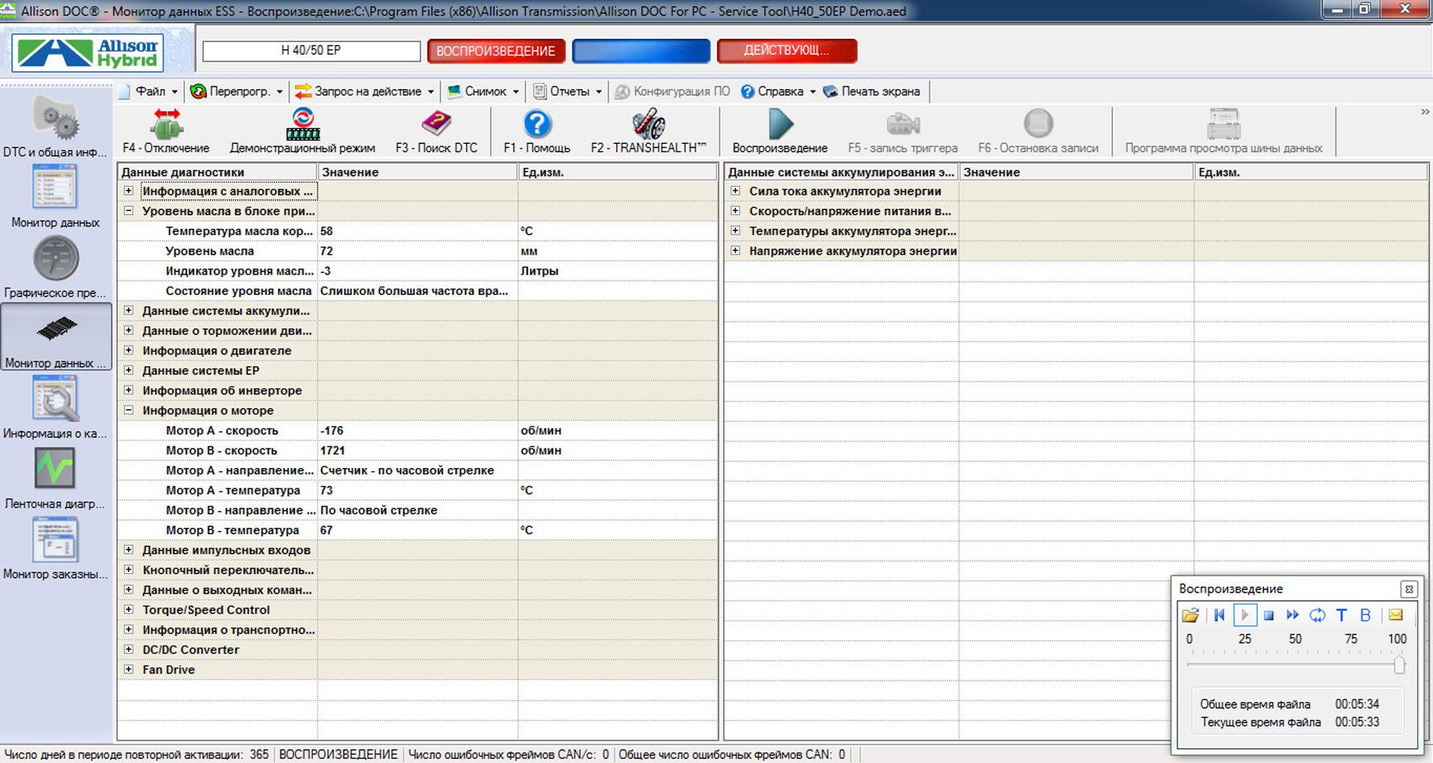Click the open file icon in playback panel

1190,616
